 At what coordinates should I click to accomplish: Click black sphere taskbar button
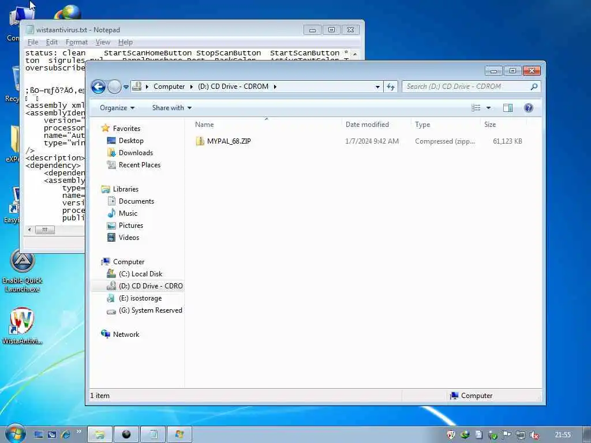click(x=126, y=435)
